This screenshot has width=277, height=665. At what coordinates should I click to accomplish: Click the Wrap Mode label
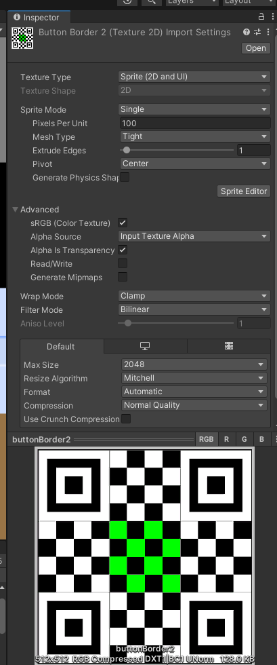tap(42, 297)
